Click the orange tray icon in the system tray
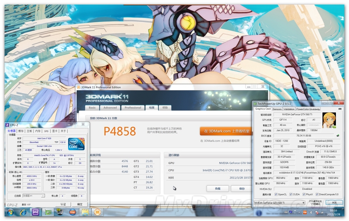The width and height of the screenshot is (349, 221). (x=305, y=212)
